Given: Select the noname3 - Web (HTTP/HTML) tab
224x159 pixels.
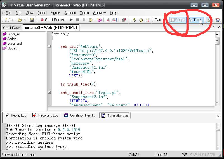Looking at the screenshot, I should (x=50, y=28).
